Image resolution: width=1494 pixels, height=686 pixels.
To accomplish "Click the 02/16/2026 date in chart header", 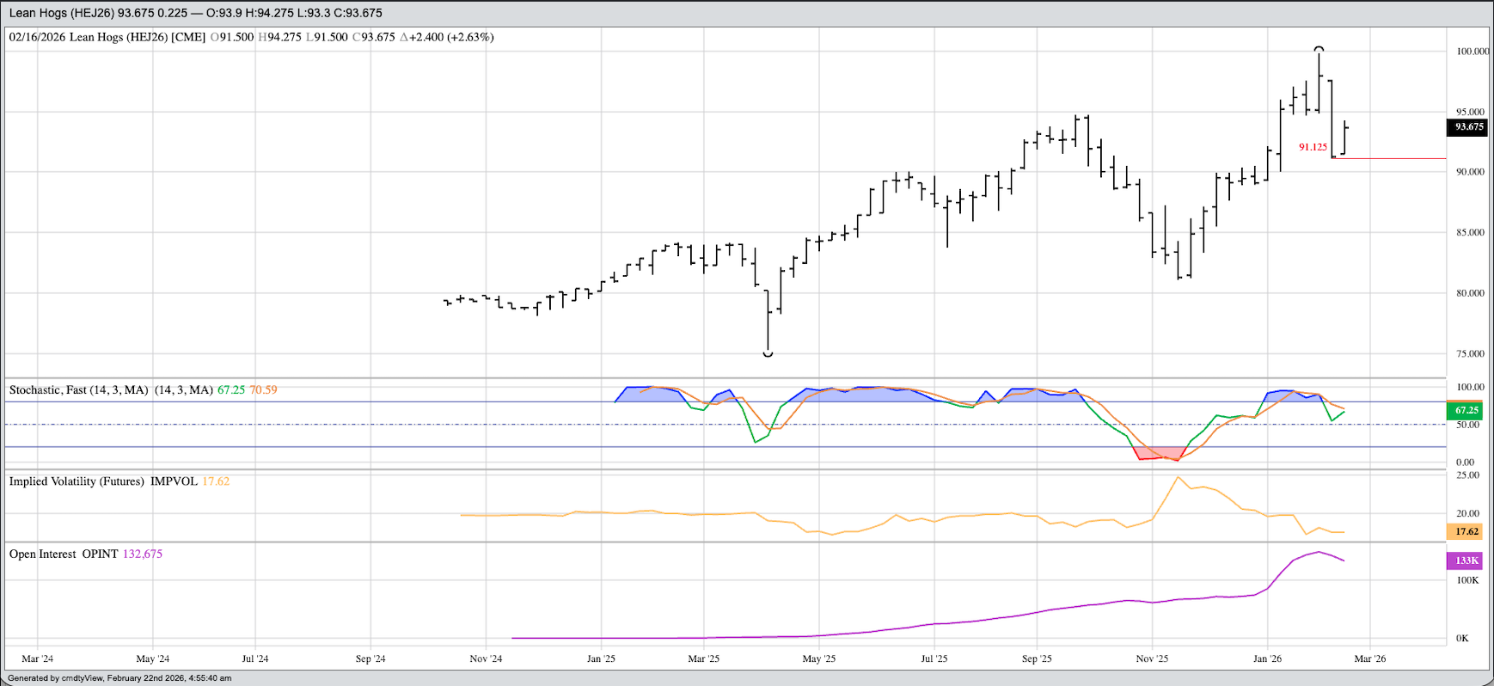I will click(x=37, y=37).
